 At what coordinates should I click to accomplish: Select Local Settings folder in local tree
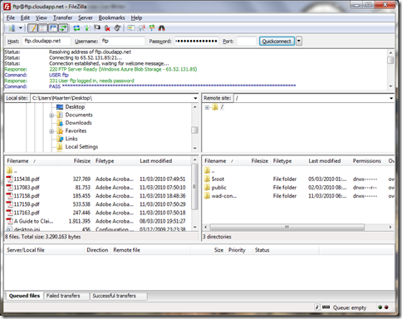[x=81, y=147]
